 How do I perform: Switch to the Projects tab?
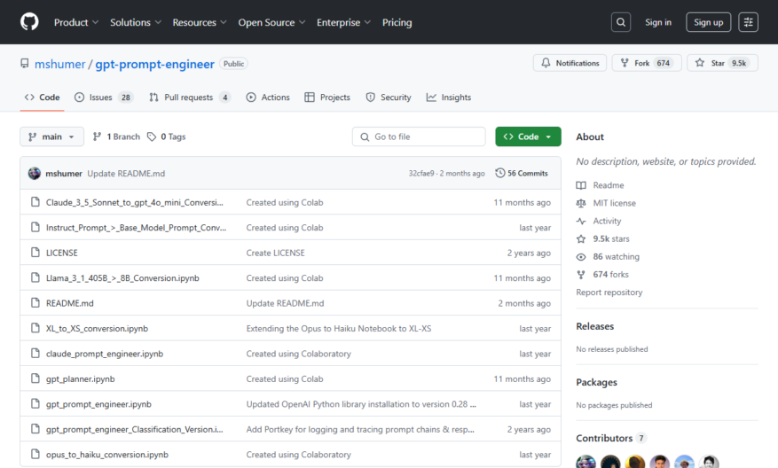(327, 97)
